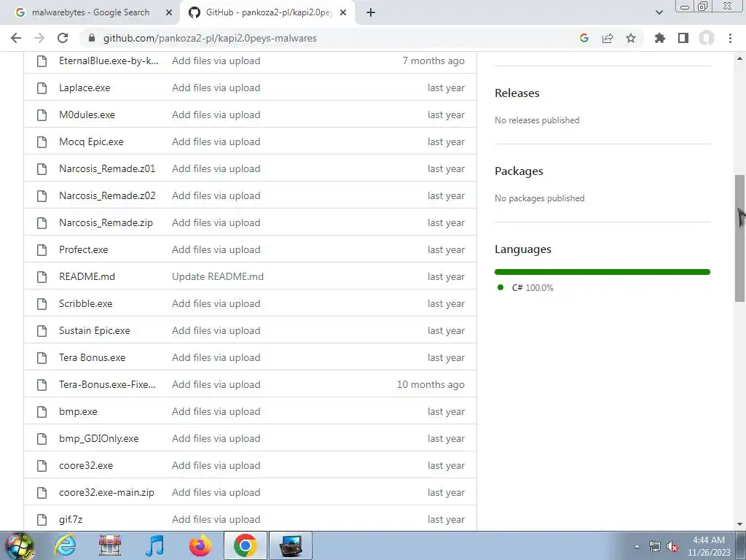The height and width of the screenshot is (560, 746).
Task: Open the Extensions puzzle icon
Action: 660,38
